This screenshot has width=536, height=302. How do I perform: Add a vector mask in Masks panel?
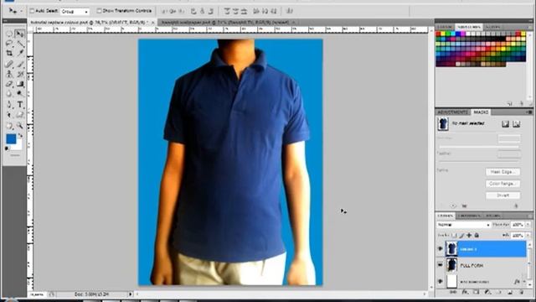(517, 124)
